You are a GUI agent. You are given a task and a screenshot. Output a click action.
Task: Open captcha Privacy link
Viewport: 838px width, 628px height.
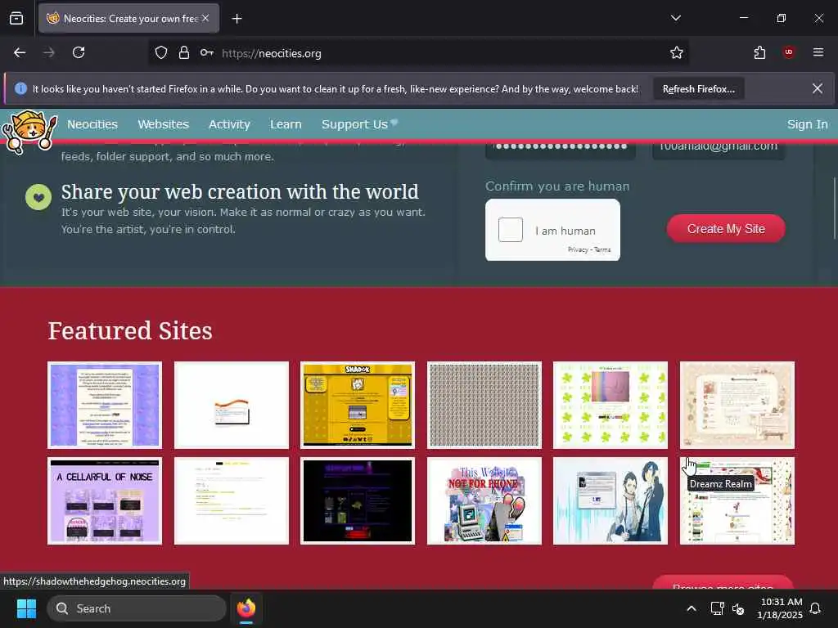click(x=577, y=249)
